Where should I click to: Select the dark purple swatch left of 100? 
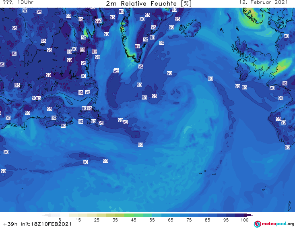tap(240, 215)
